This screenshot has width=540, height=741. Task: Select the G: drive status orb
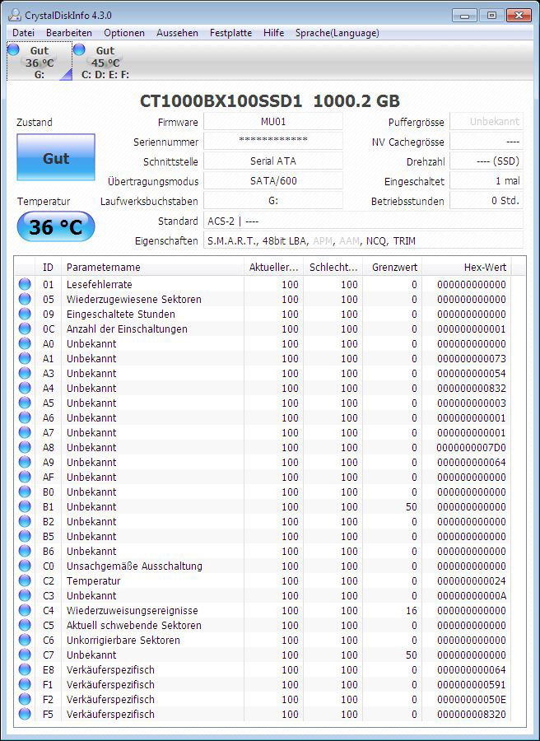click(13, 50)
